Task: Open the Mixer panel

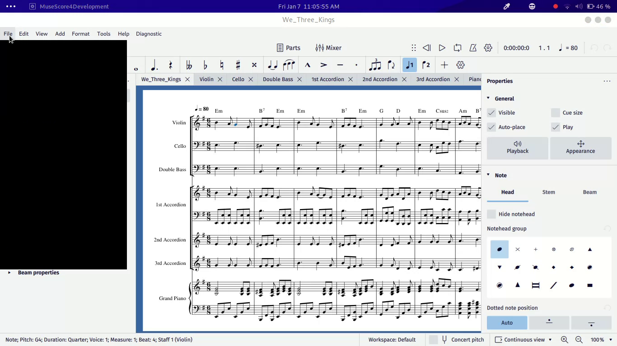Action: click(328, 48)
